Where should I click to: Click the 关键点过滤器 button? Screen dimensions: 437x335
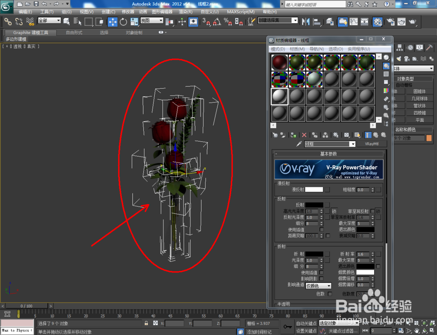[x=343, y=331]
